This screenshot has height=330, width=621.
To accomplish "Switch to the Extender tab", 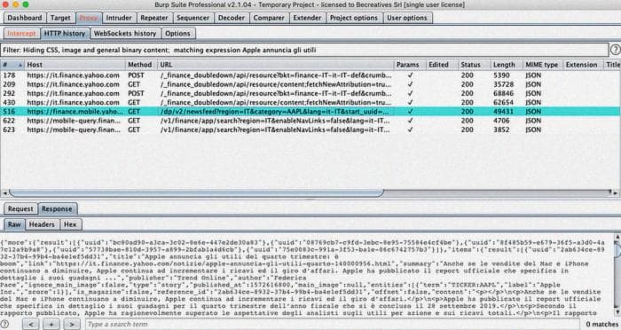I will tap(307, 18).
